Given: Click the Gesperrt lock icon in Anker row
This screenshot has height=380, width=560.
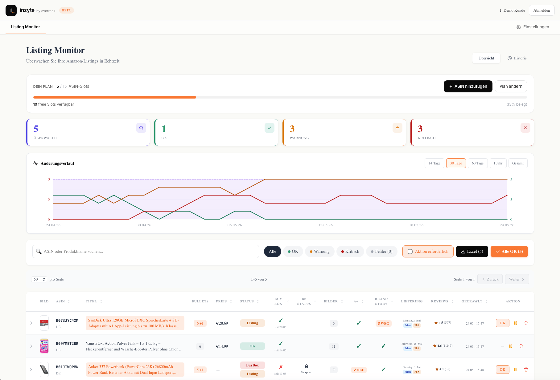Looking at the screenshot, I should [x=307, y=366].
